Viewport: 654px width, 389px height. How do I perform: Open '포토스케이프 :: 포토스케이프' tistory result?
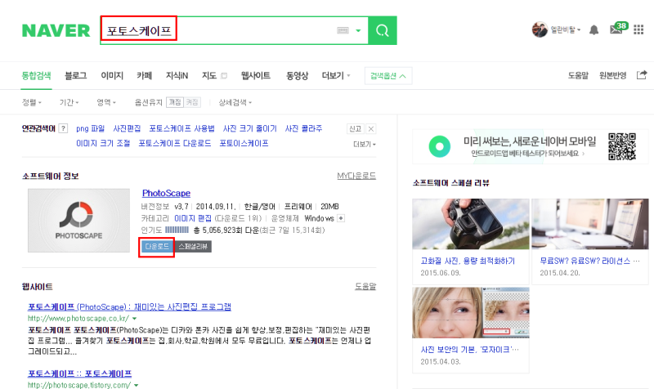coord(79,373)
